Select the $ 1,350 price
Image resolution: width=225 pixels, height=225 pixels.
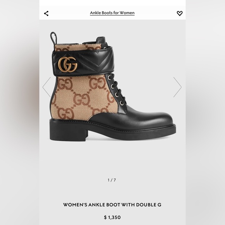[x=112, y=217]
